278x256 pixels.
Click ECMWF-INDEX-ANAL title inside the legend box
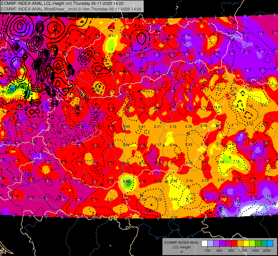[x=181, y=243]
